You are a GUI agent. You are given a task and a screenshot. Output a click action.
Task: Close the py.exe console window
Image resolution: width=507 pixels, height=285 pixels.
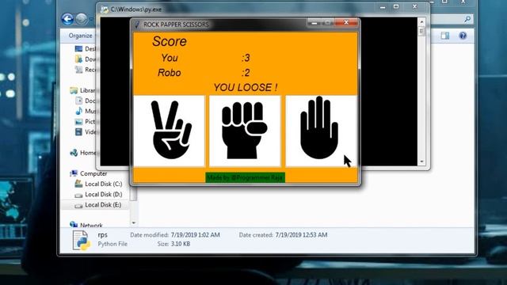(x=415, y=6)
